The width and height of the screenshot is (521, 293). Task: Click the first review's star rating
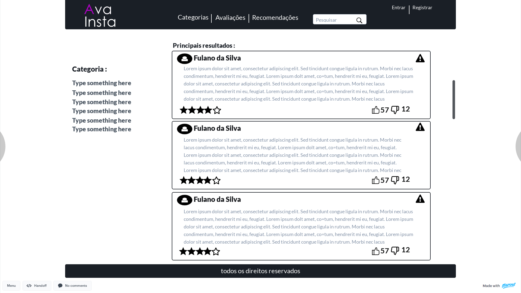pyautogui.click(x=200, y=110)
